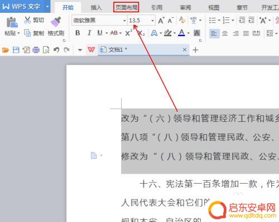
Task: Open the 审阅 tab
Action: click(x=185, y=7)
